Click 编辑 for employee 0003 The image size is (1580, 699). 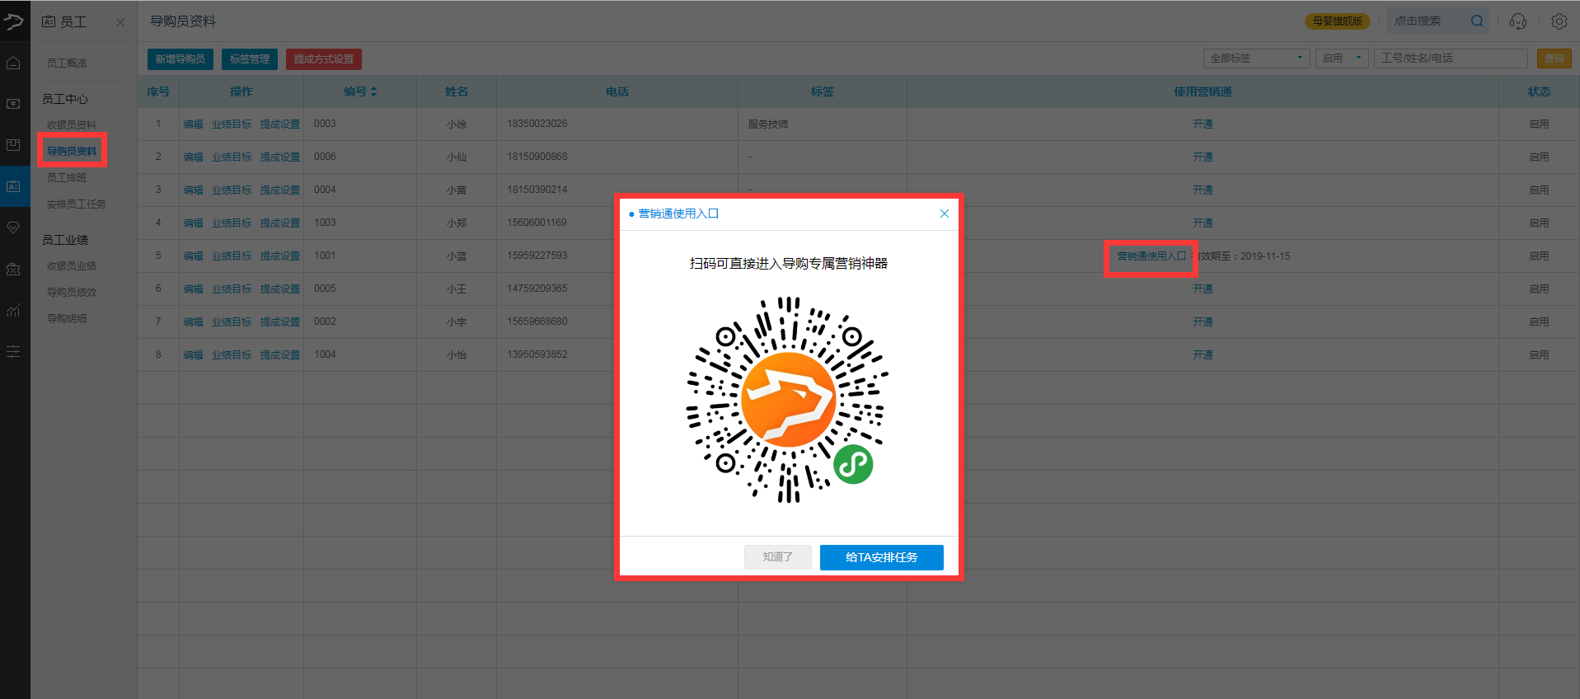click(193, 124)
